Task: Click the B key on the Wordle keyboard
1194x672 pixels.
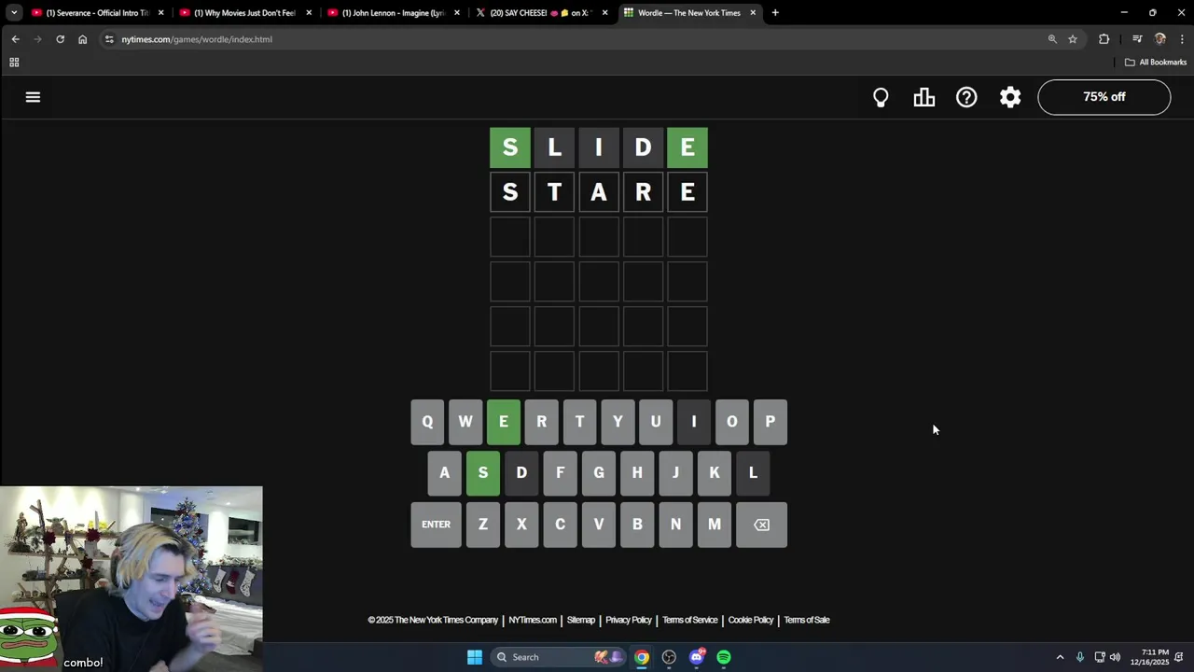Action: 637,525
